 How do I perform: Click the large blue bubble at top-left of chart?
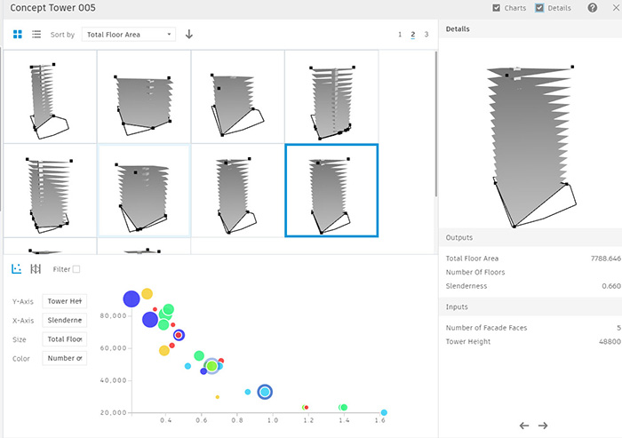point(132,299)
